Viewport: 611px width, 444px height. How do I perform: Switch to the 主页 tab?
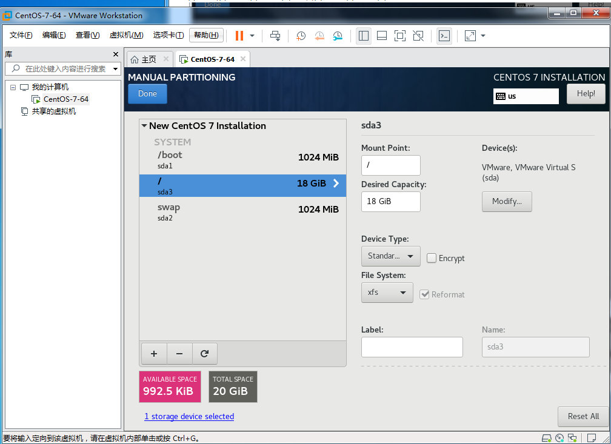click(149, 59)
